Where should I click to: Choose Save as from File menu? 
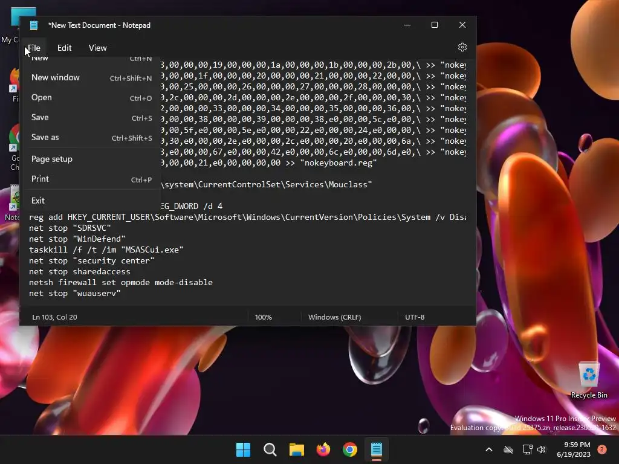pos(92,137)
